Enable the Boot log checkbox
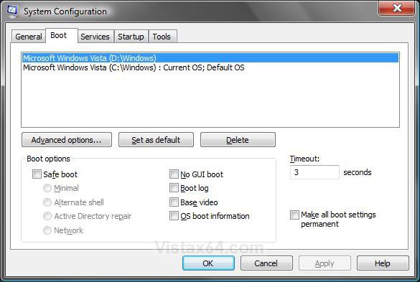This screenshot has height=282, width=420. point(174,188)
